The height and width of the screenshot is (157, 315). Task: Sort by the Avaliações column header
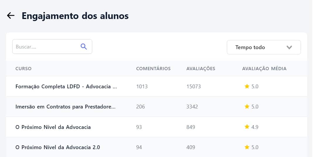tap(201, 69)
